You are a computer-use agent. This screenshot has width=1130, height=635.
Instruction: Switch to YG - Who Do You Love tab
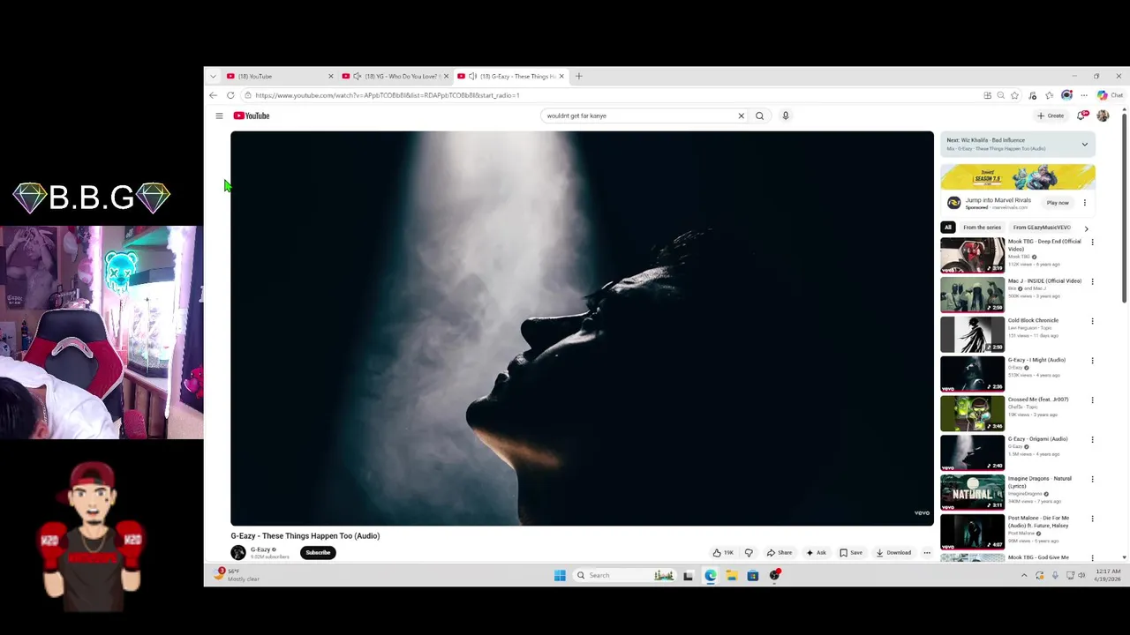[395, 76]
